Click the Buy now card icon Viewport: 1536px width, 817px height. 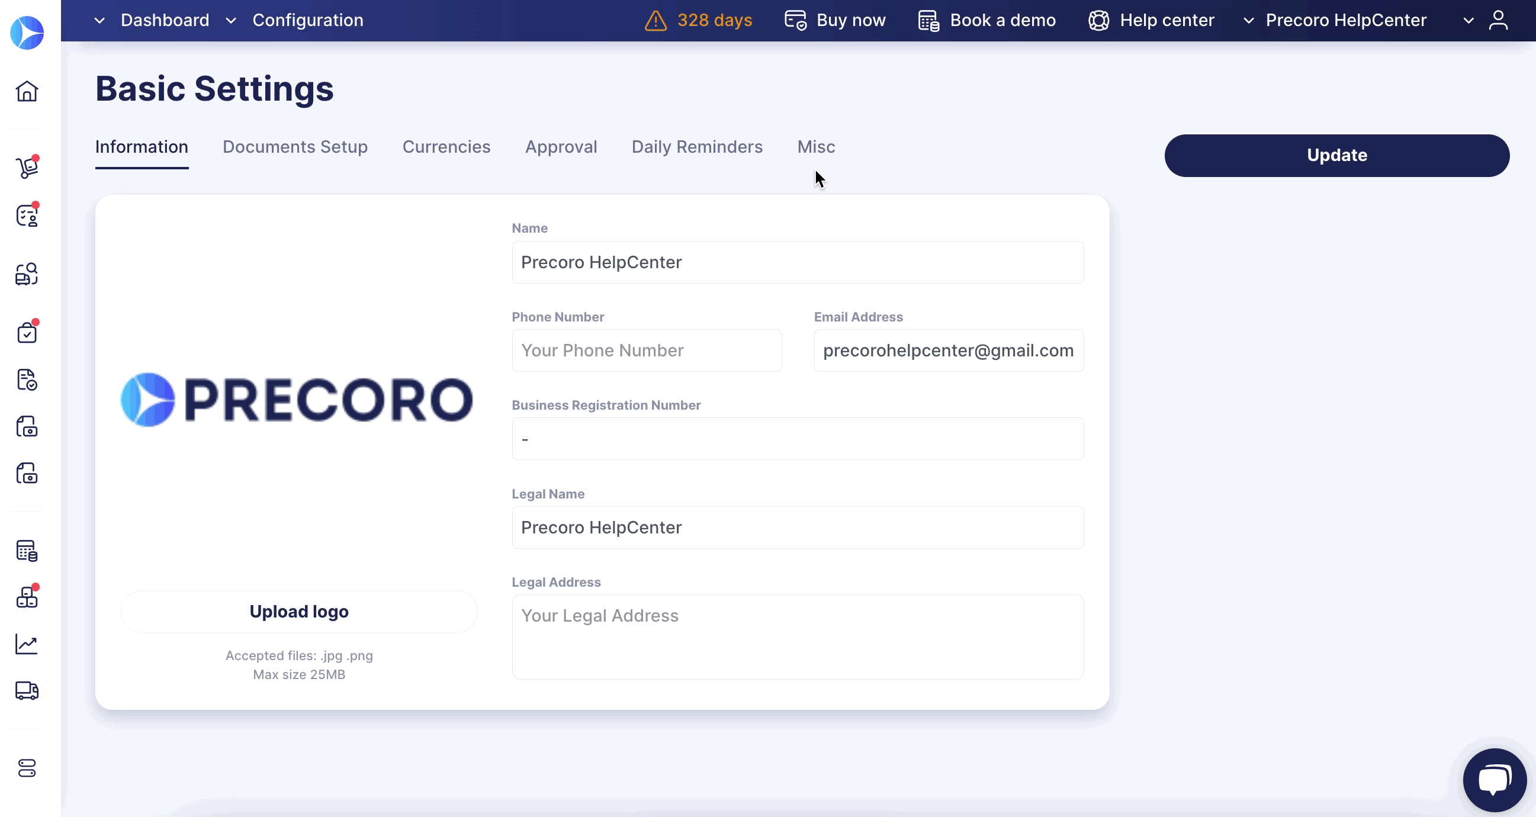(795, 20)
